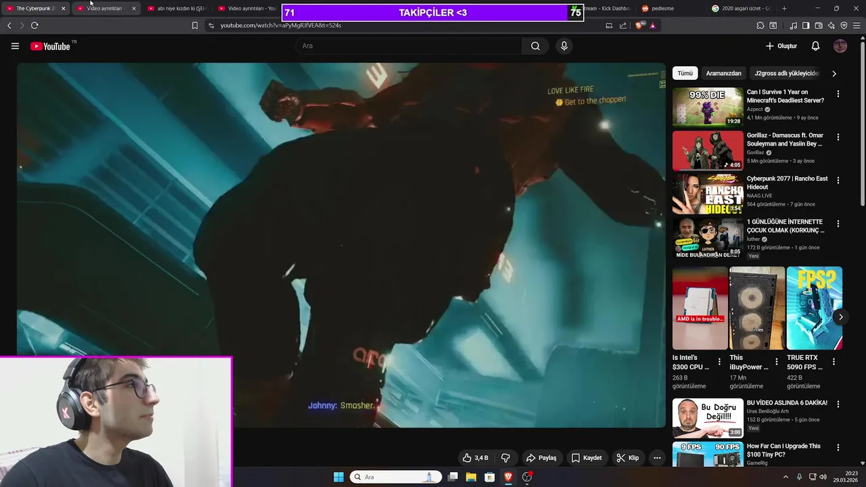Open YouTube notifications bell
866x487 pixels.
[815, 46]
